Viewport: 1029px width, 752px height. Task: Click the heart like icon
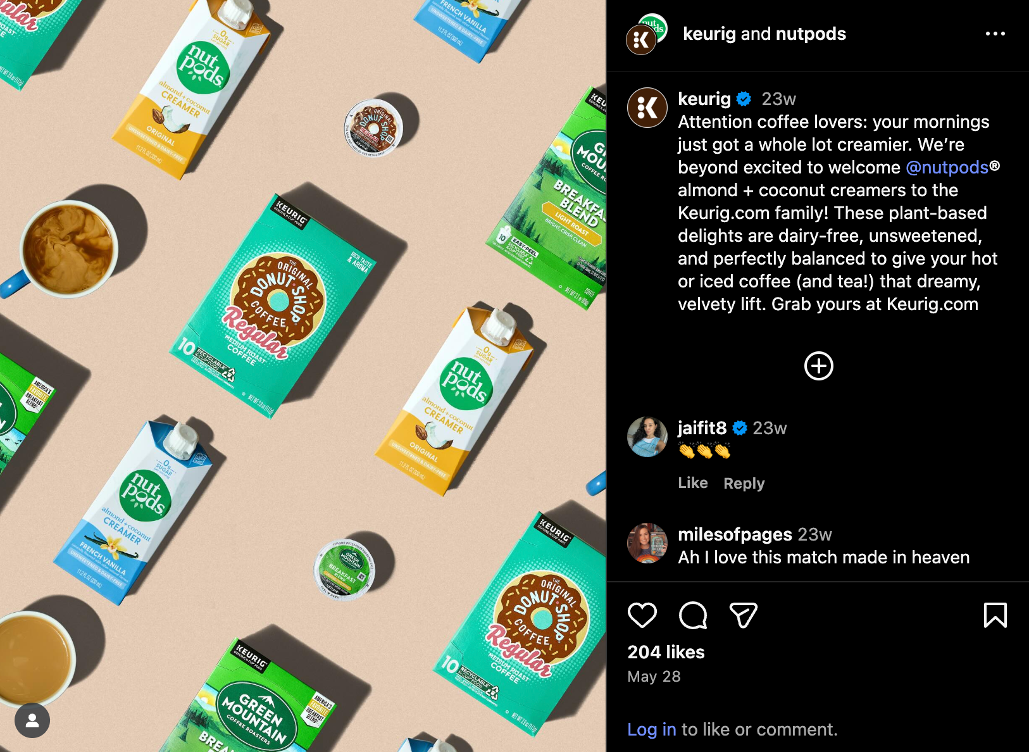642,615
